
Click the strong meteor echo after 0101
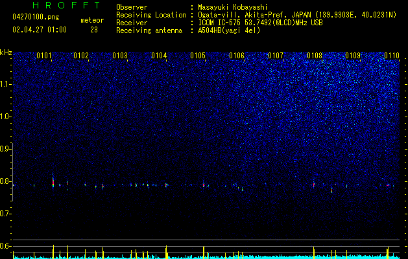53,182
